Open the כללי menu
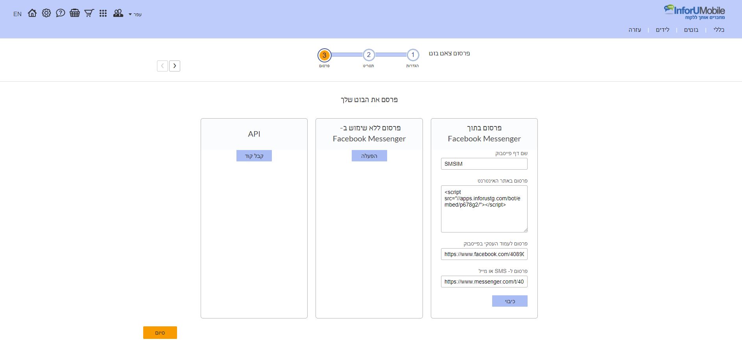 tap(719, 30)
